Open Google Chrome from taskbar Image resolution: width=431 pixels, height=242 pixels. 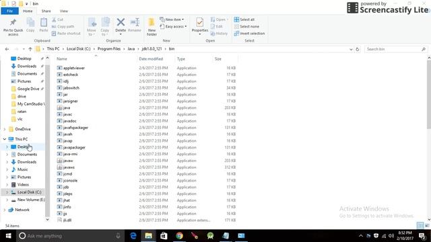(x=180, y=236)
